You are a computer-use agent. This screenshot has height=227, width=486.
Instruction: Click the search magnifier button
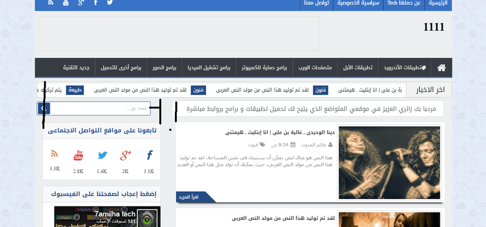coord(44,108)
